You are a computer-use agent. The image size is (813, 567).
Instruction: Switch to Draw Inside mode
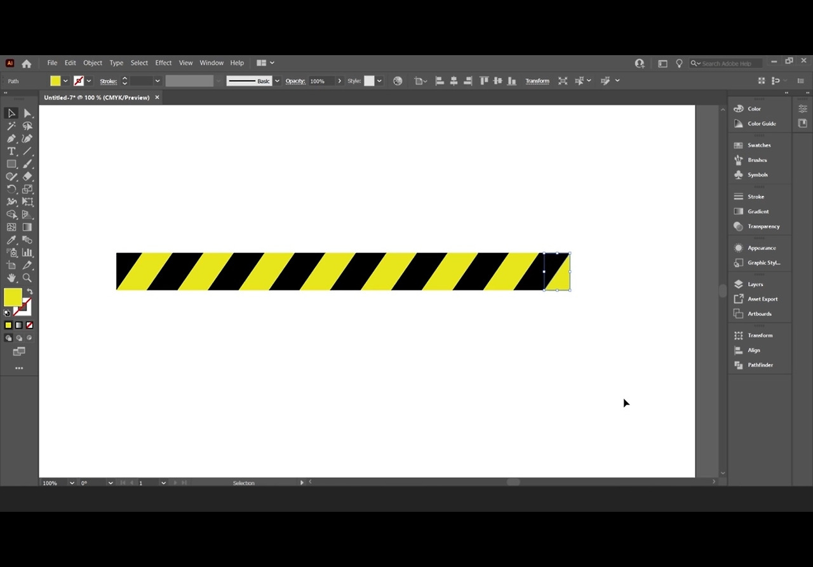pos(29,338)
